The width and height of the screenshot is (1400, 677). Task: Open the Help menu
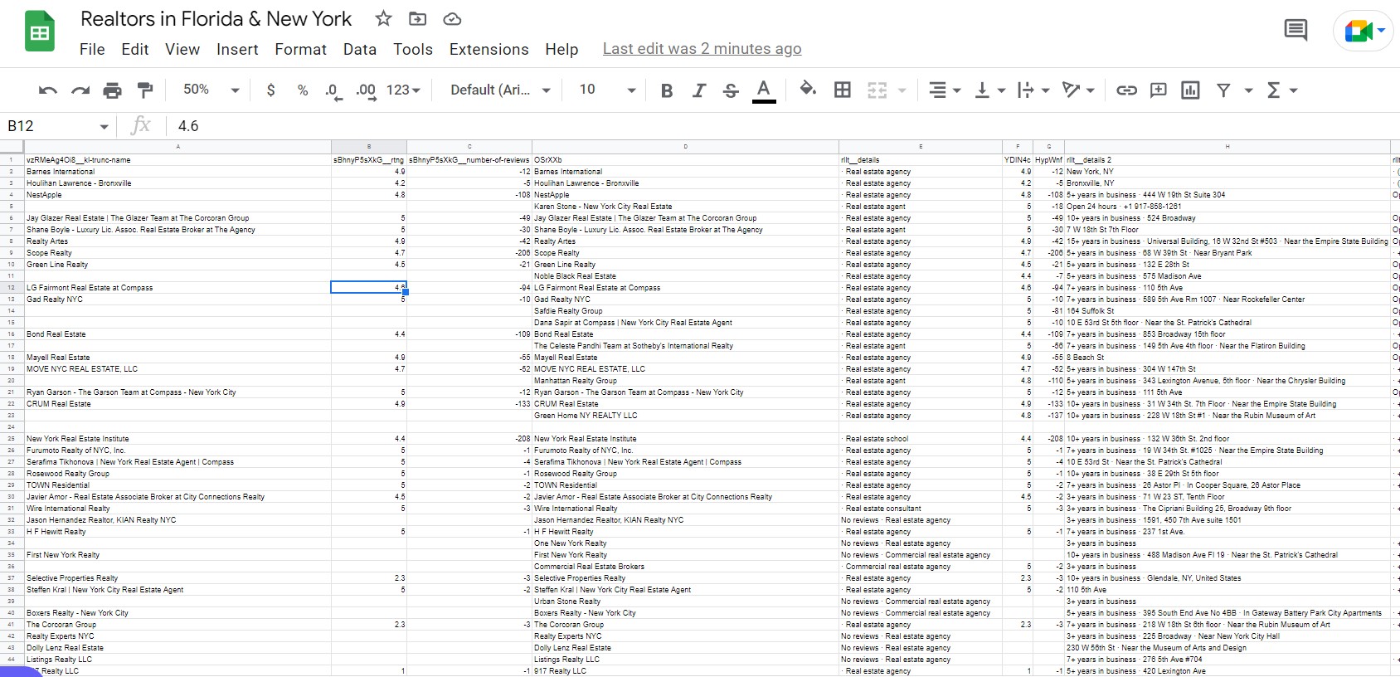(561, 49)
